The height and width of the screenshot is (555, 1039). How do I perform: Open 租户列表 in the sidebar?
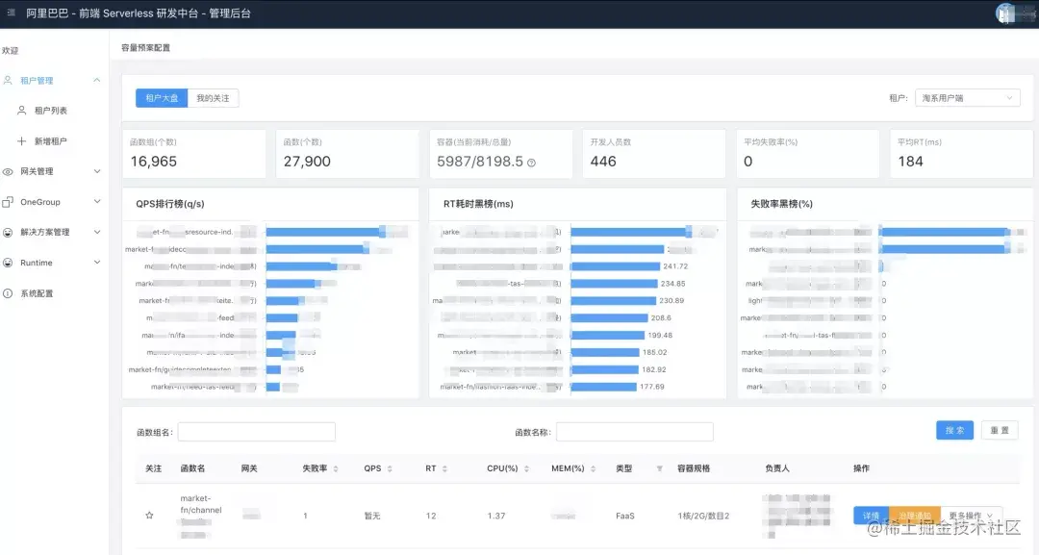[x=50, y=111]
